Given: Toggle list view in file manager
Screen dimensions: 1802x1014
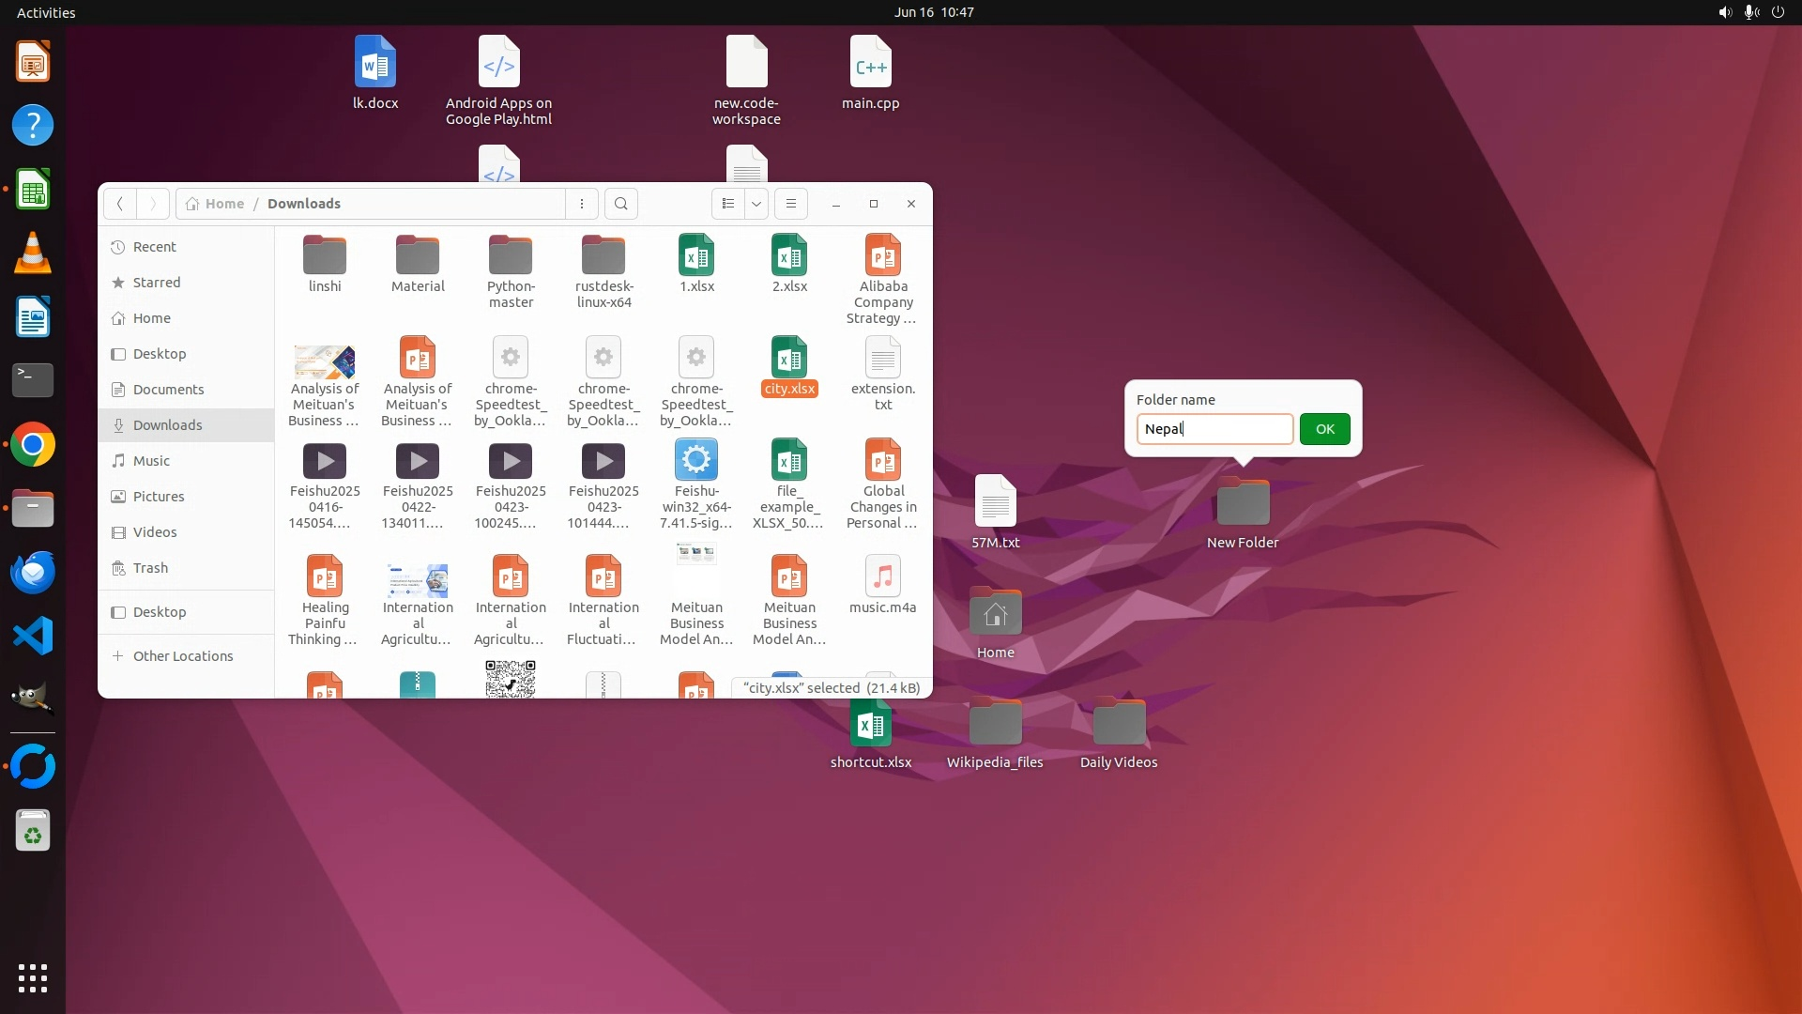Looking at the screenshot, I should pos(728,204).
